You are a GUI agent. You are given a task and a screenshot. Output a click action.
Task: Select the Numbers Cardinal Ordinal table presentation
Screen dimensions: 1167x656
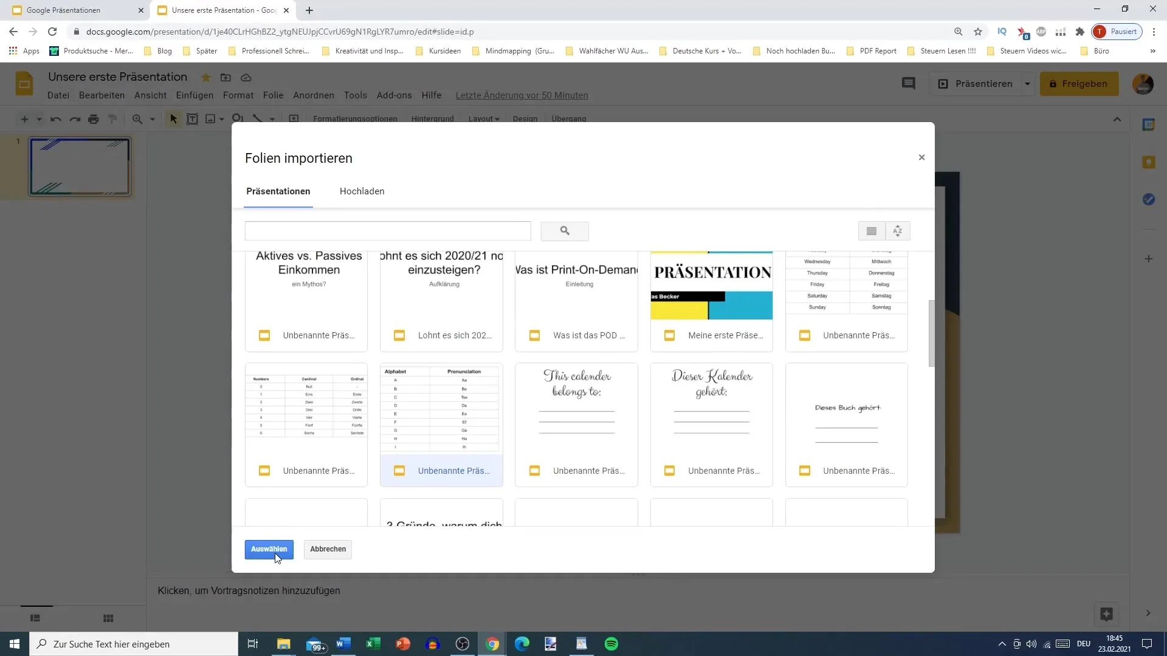click(306, 425)
